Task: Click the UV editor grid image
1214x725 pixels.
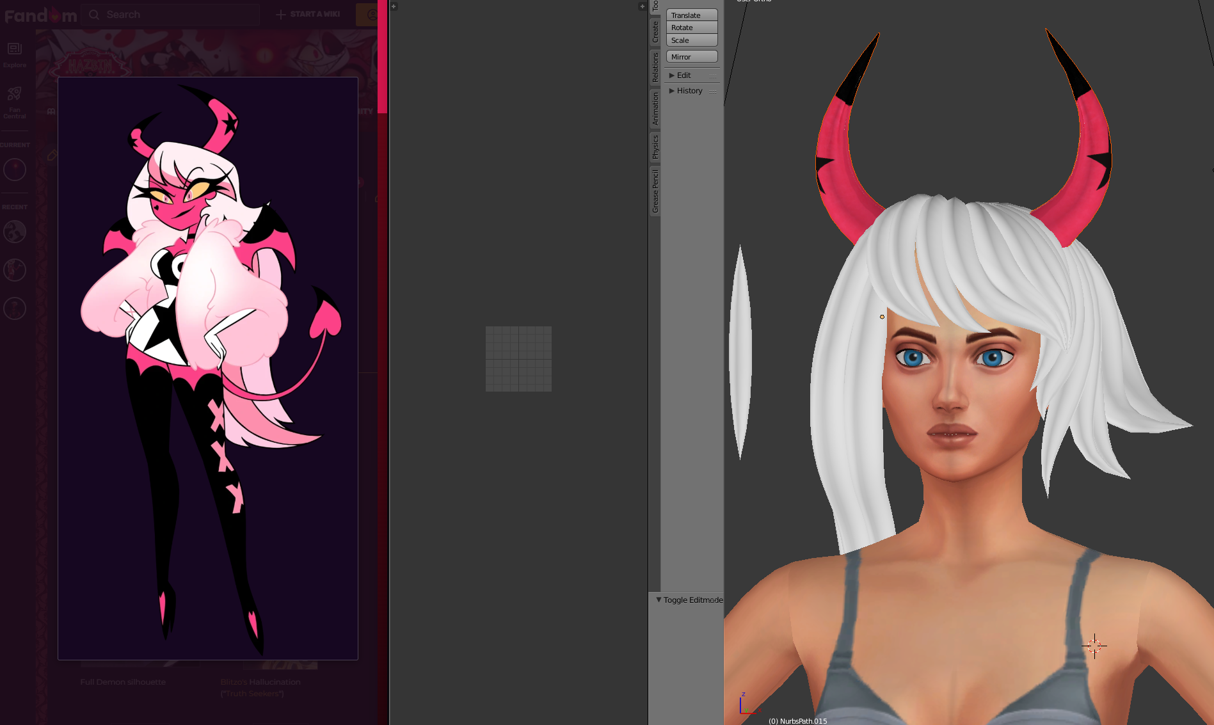Action: (518, 359)
